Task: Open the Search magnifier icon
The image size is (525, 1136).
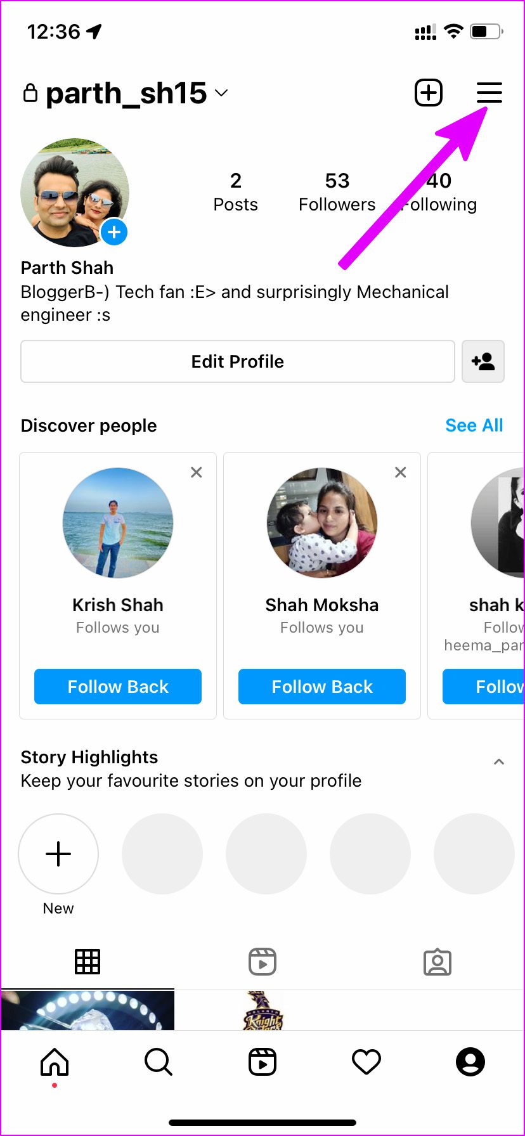Action: [158, 1062]
